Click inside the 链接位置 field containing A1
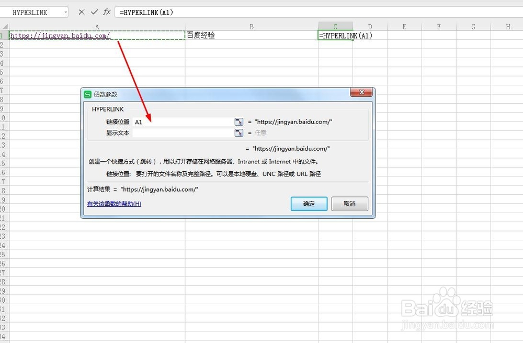This screenshot has height=343, width=523. 183,121
